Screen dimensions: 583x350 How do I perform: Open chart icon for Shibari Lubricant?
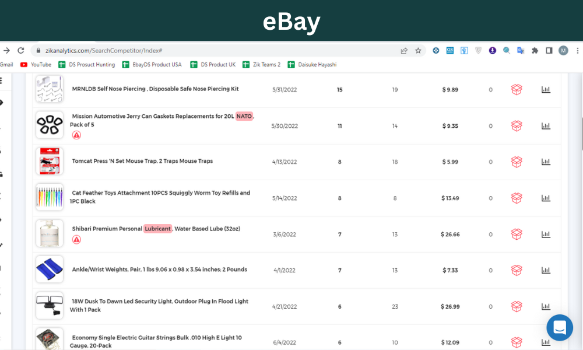pyautogui.click(x=546, y=235)
